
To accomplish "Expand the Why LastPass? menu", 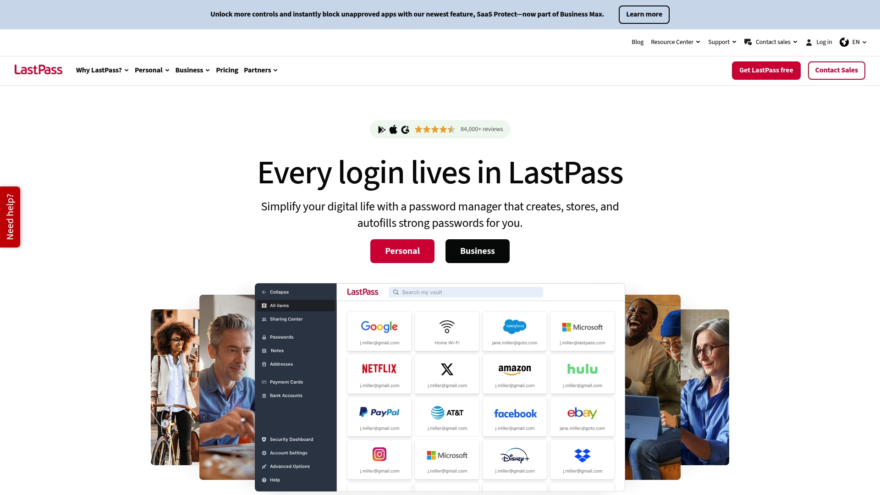I will point(102,70).
